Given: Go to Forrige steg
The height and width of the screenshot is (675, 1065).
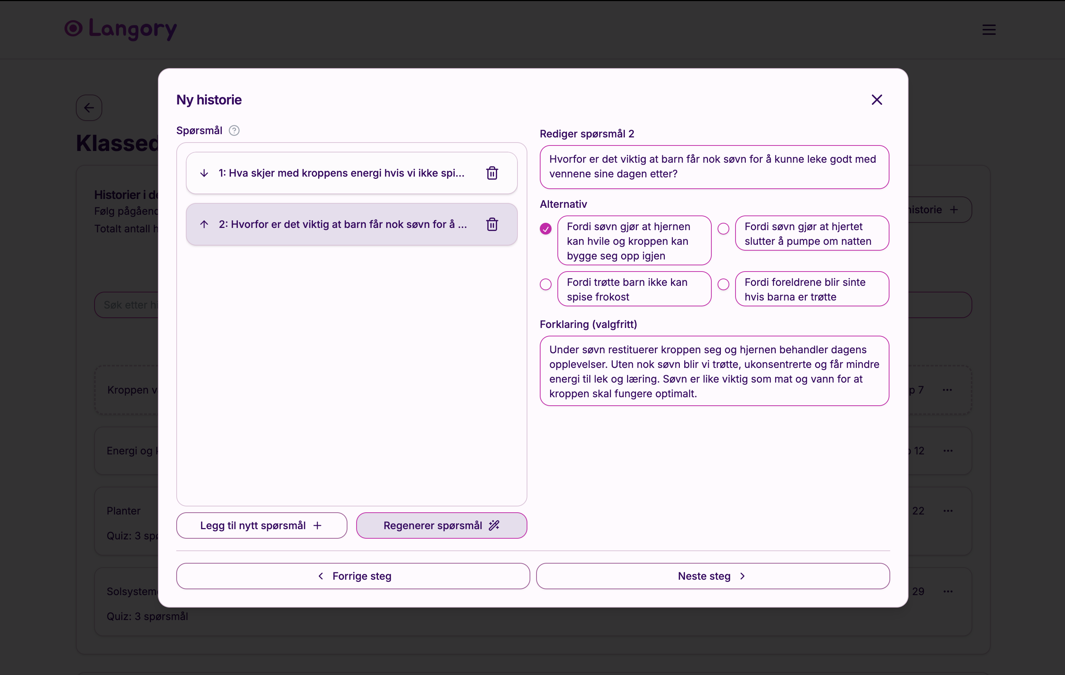Looking at the screenshot, I should pos(353,576).
